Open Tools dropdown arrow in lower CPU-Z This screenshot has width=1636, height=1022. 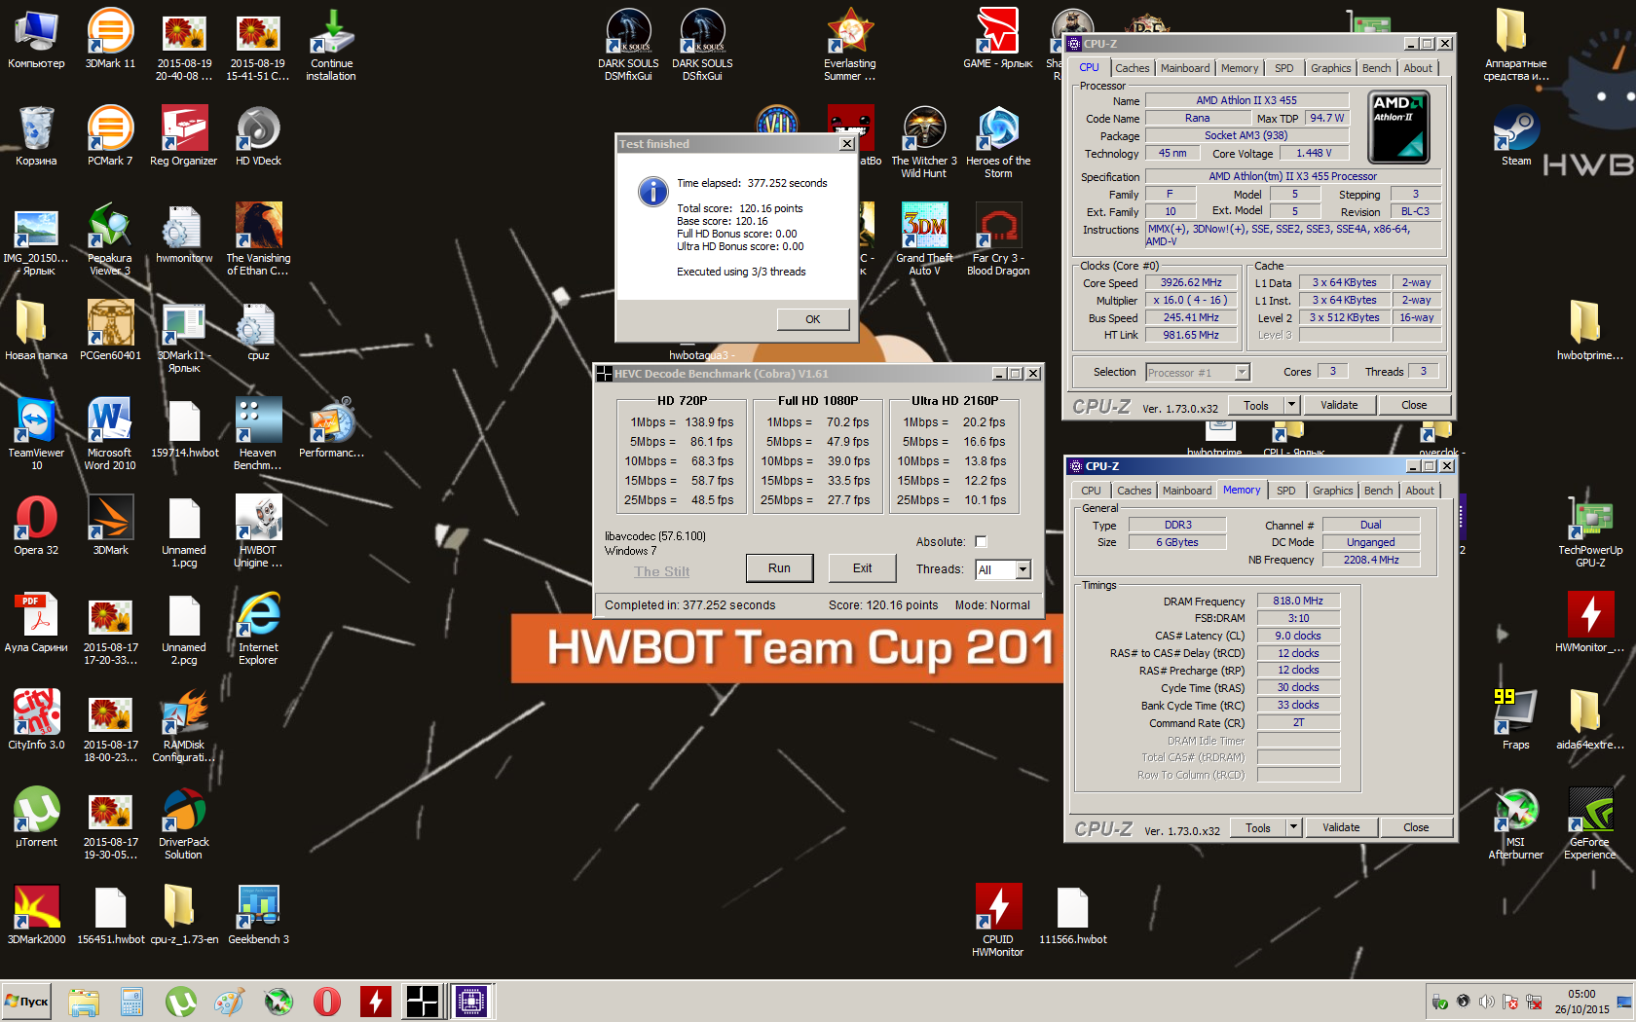click(x=1293, y=827)
